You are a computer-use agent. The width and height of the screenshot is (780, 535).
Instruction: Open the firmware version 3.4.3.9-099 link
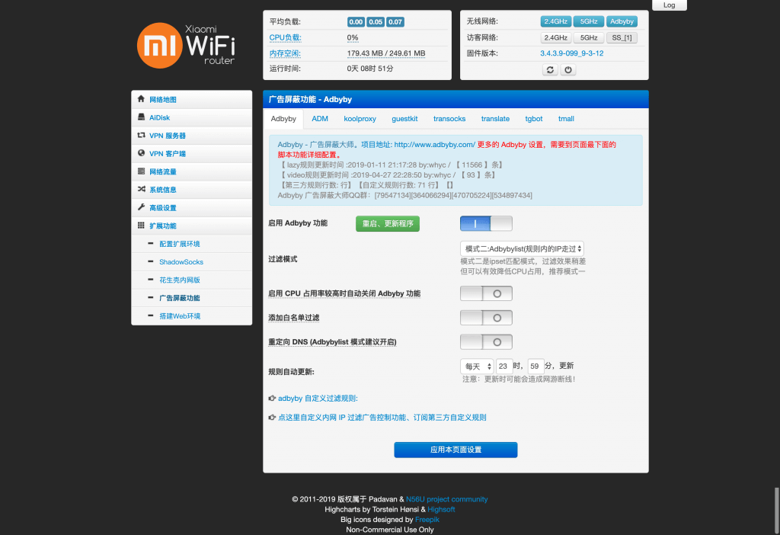click(x=571, y=53)
